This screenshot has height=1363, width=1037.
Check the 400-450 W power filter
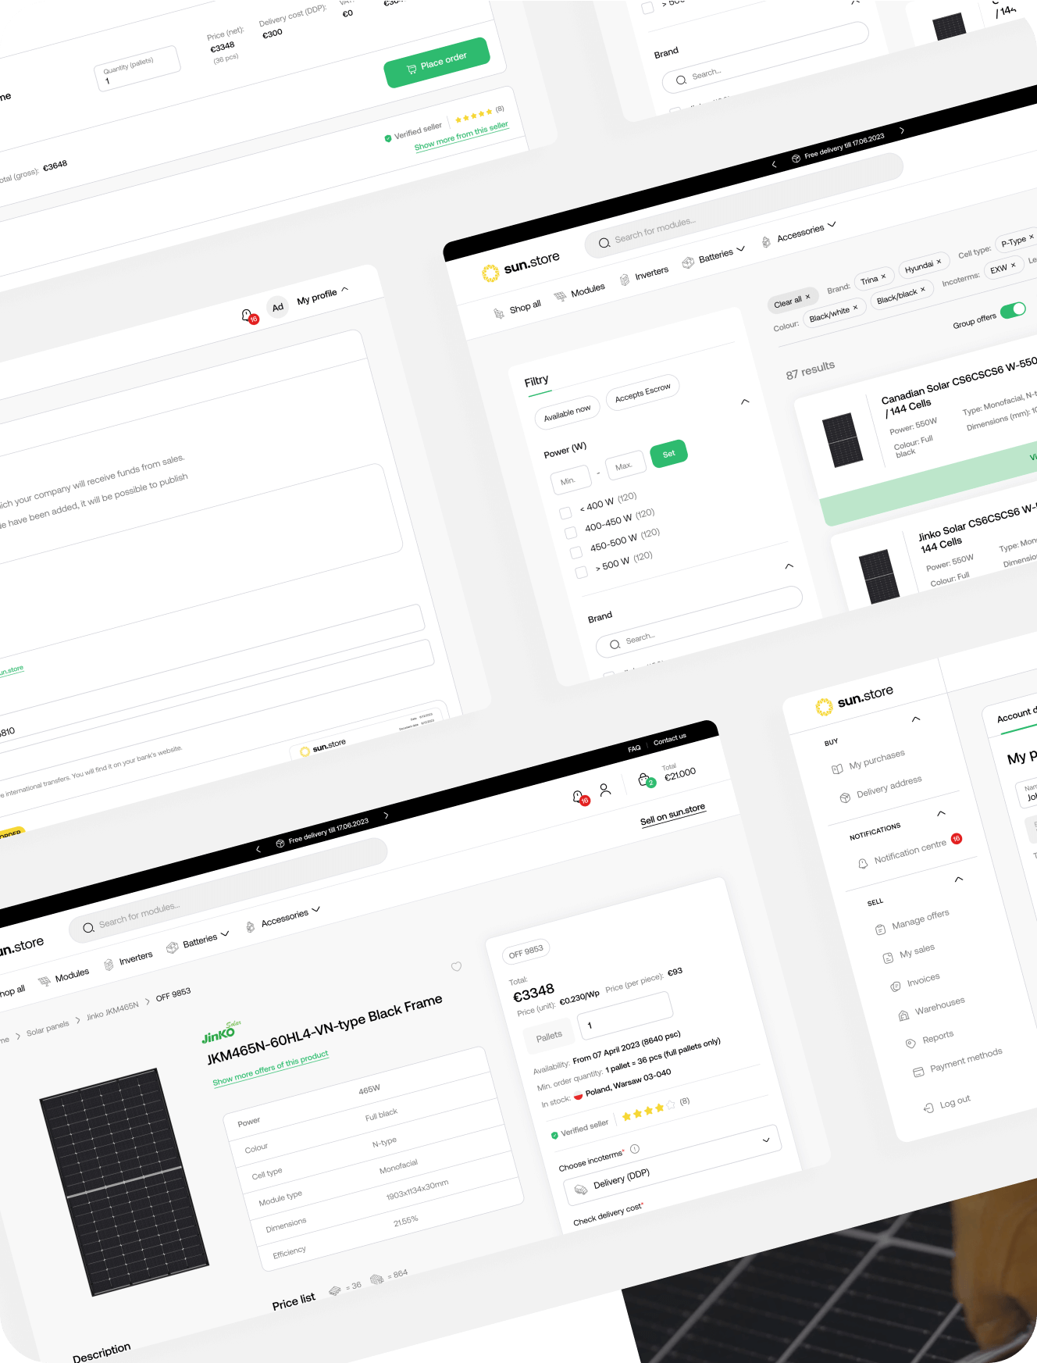(571, 533)
